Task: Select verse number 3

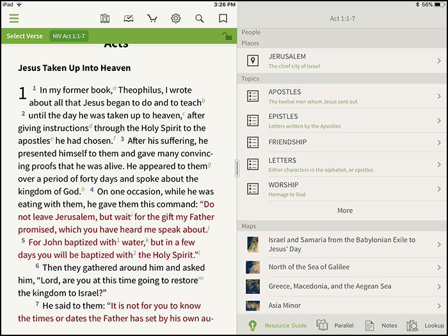Action: (122, 139)
